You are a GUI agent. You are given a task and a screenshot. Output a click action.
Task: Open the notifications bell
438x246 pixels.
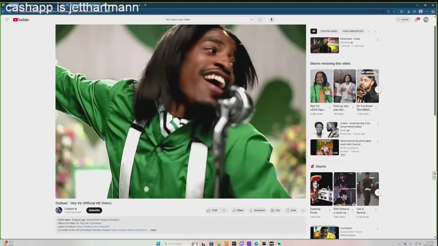pos(417,19)
